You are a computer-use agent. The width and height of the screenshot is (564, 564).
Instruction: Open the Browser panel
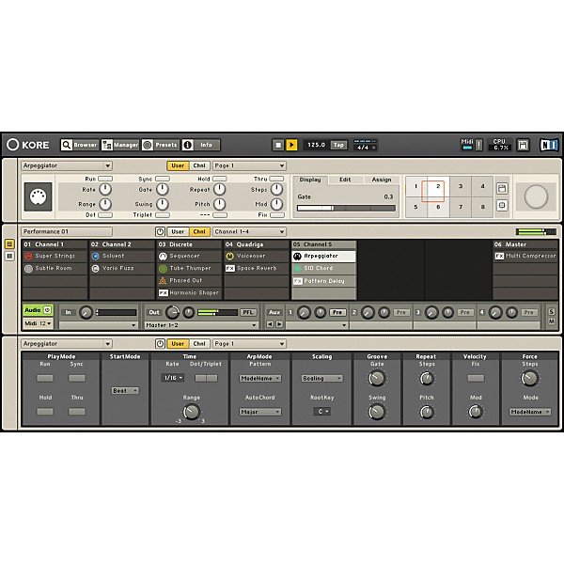(x=79, y=145)
